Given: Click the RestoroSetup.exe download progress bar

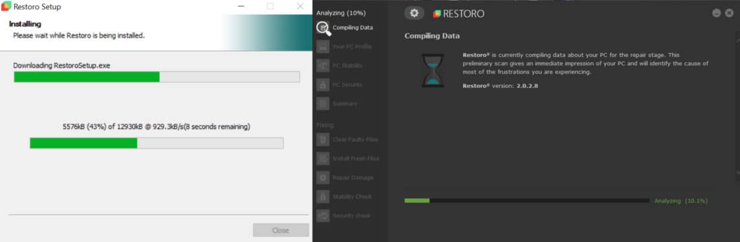Looking at the screenshot, I should 157,77.
